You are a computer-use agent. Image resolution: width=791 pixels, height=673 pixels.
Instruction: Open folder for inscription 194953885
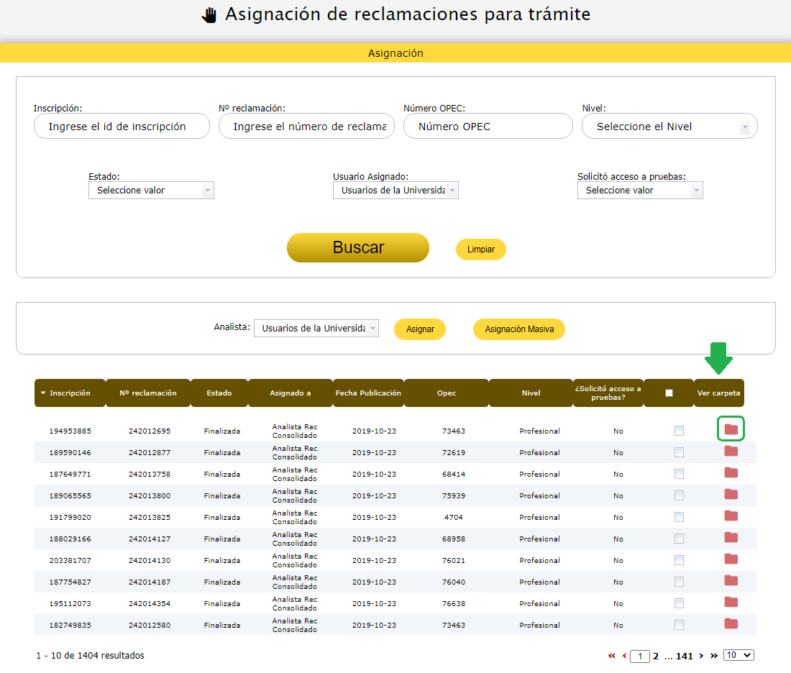click(731, 429)
